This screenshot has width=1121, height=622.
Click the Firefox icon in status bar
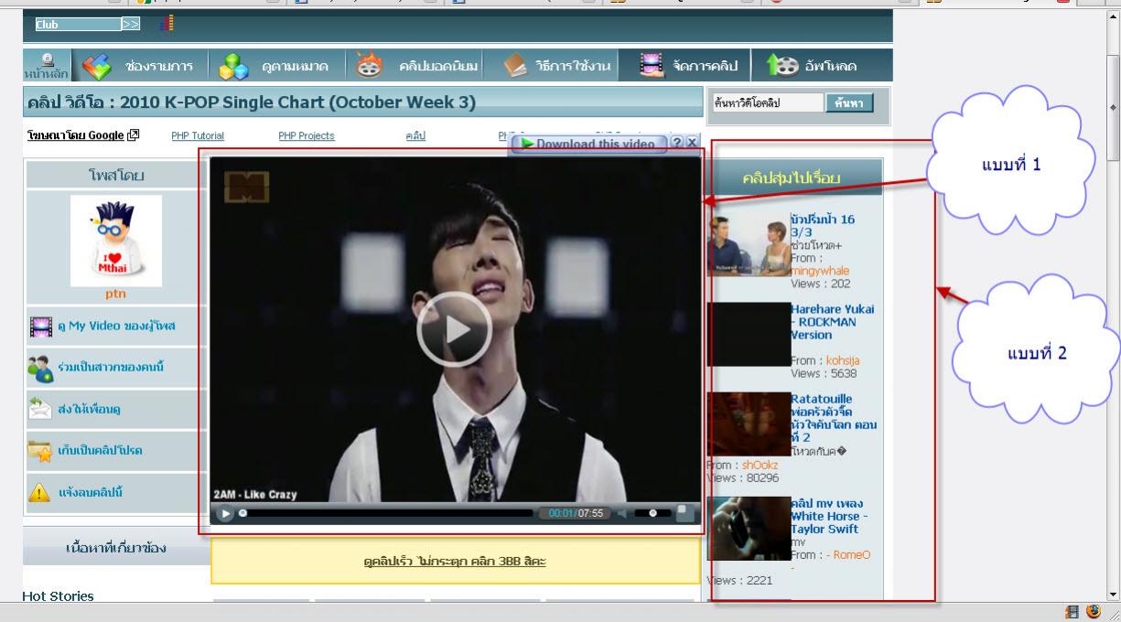pos(1093,613)
